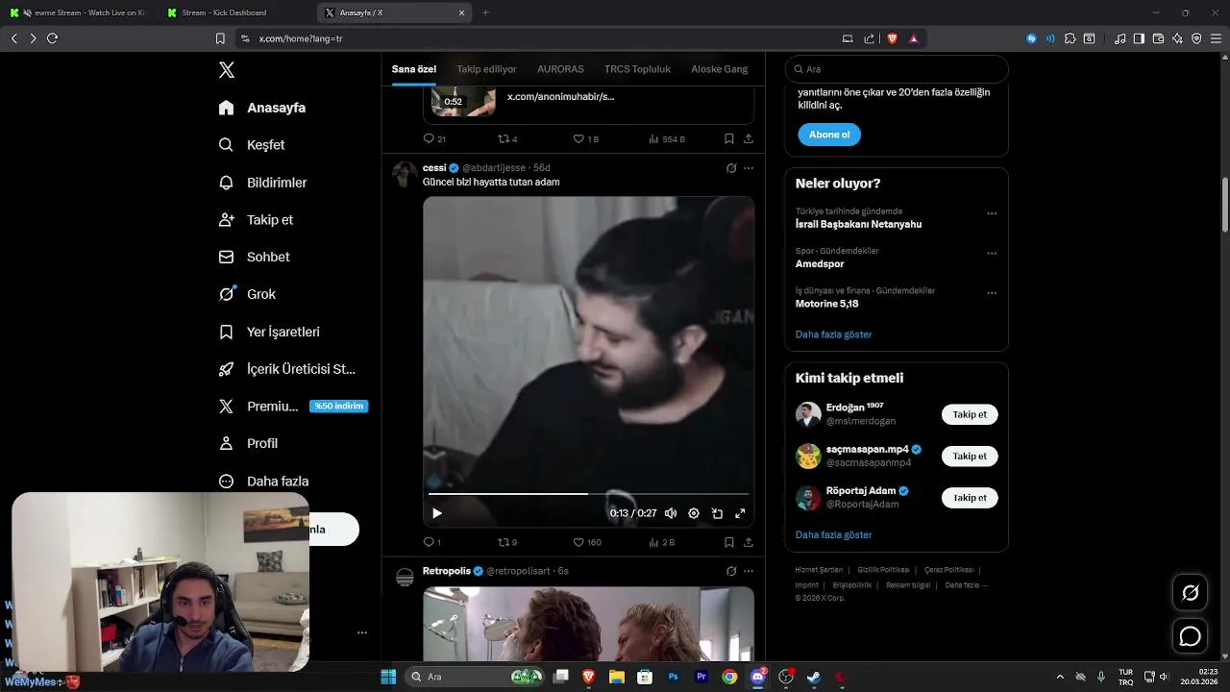The width and height of the screenshot is (1230, 692).
Task: Bookmark cessi's tweet
Action: point(729,542)
